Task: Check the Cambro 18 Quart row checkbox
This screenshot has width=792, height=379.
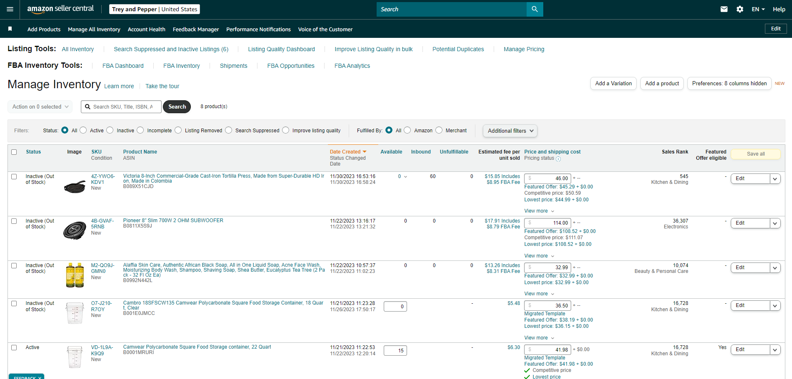Action: tap(14, 304)
